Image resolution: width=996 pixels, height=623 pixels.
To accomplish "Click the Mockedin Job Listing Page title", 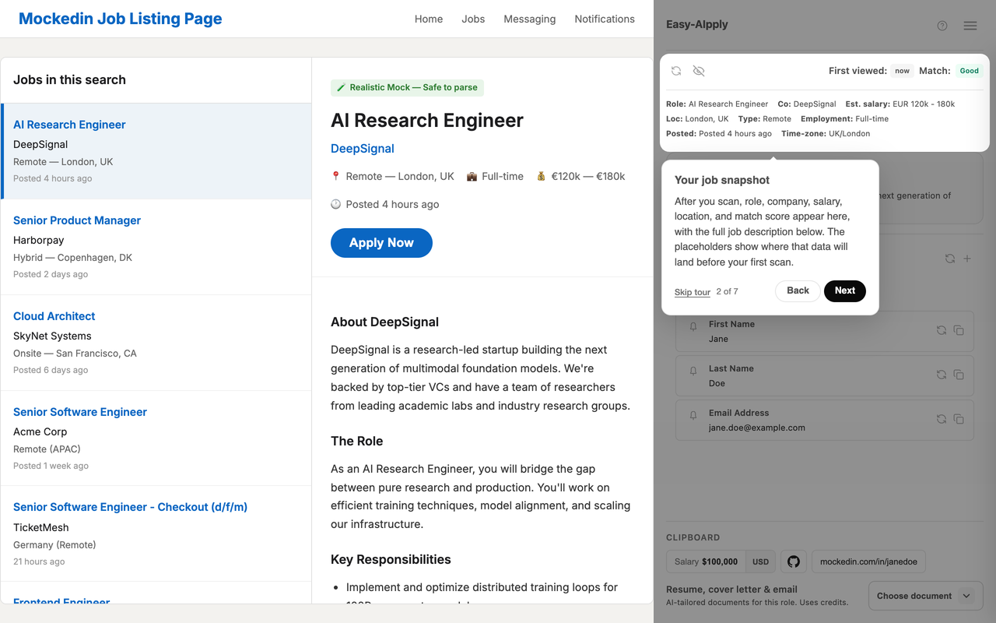I will (x=121, y=19).
